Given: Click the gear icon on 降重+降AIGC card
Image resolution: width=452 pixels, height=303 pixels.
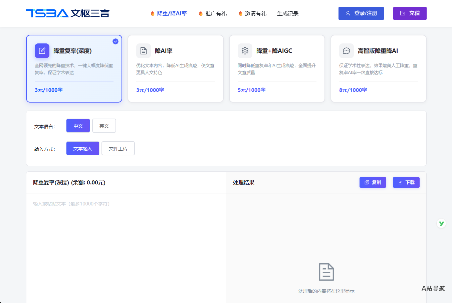Looking at the screenshot, I should coord(245,51).
